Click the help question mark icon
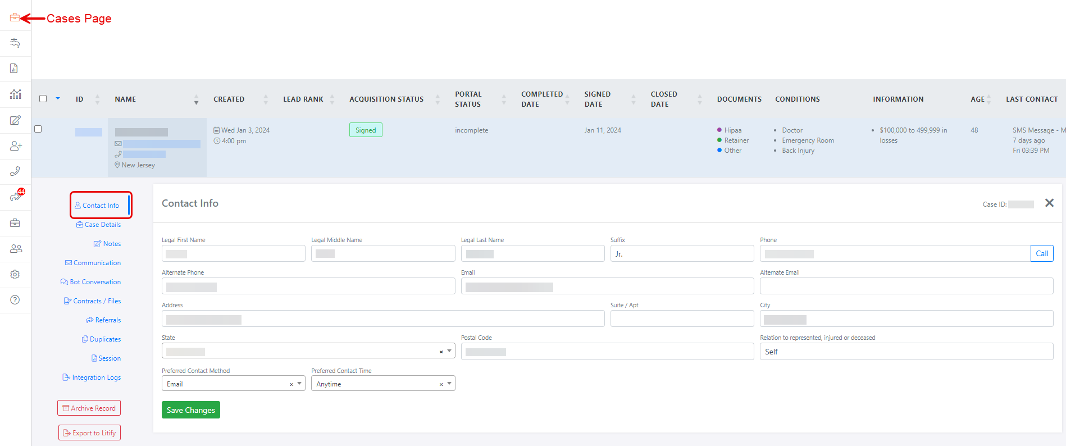This screenshot has width=1066, height=446. point(15,300)
